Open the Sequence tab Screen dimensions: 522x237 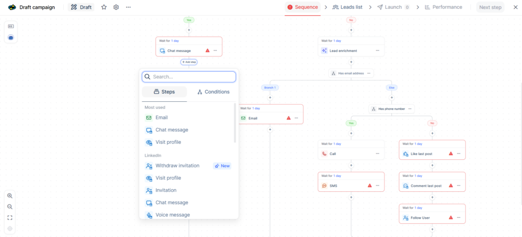coord(303,7)
